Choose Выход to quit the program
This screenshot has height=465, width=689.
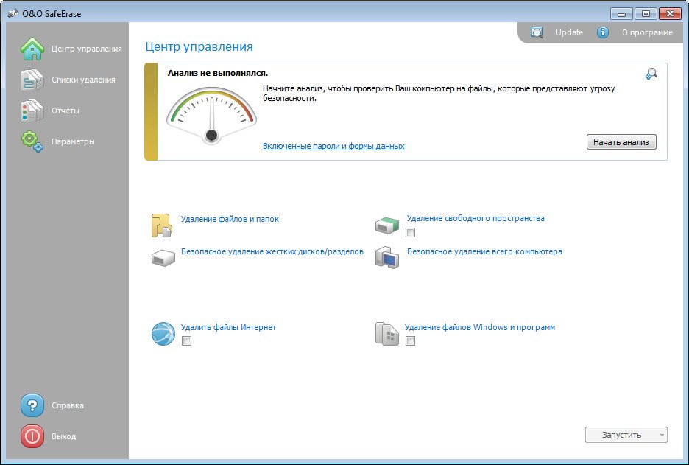click(x=64, y=436)
